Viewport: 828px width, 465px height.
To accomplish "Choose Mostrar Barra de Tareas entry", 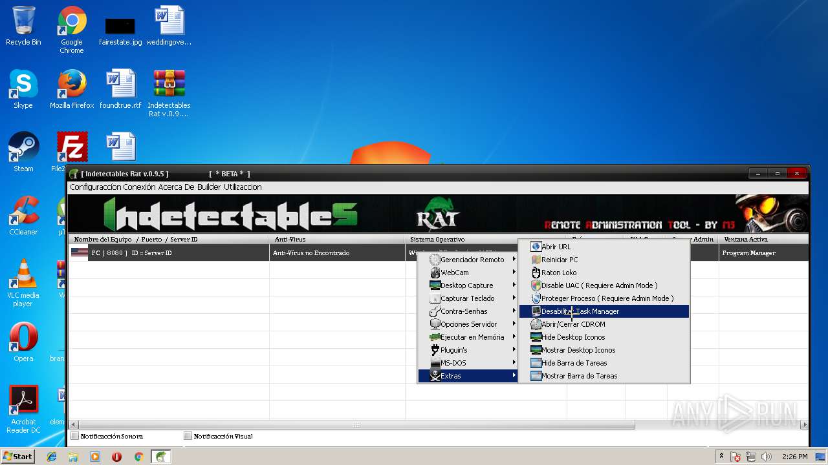I will coord(604,376).
